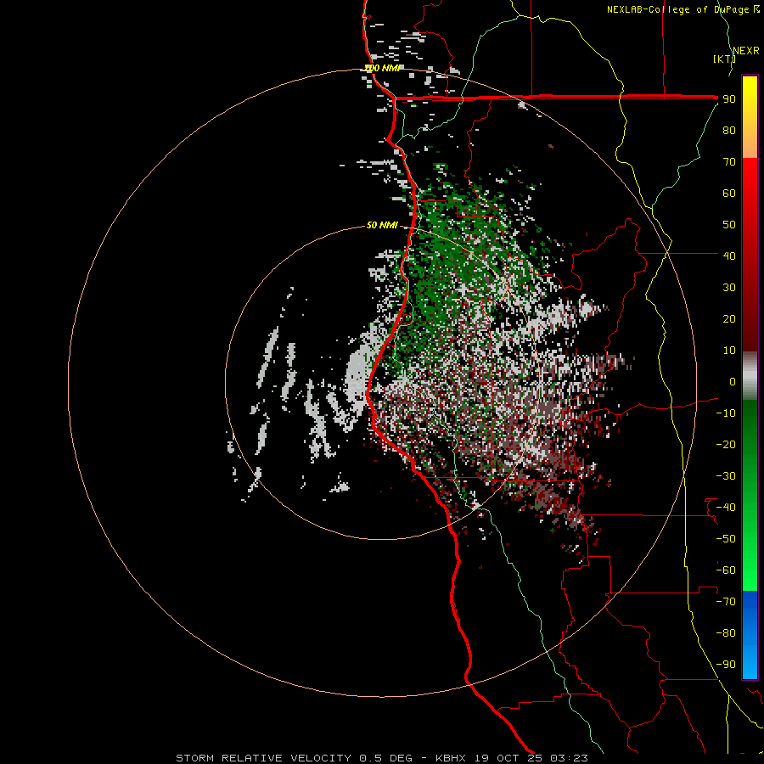This screenshot has height=764, width=764.
Task: Click the 03:23 timestamp in the caption
Action: [569, 758]
